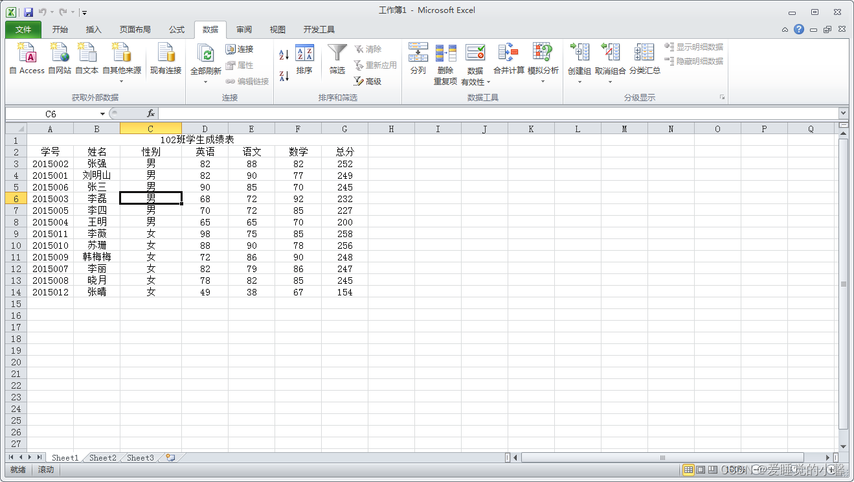Switch to Page Break Preview in status bar
Viewport: 854px width, 482px height.
(713, 470)
